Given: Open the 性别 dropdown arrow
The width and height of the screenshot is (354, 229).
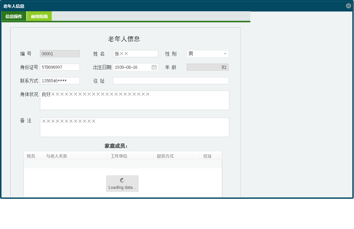Looking at the screenshot, I should [225, 53].
